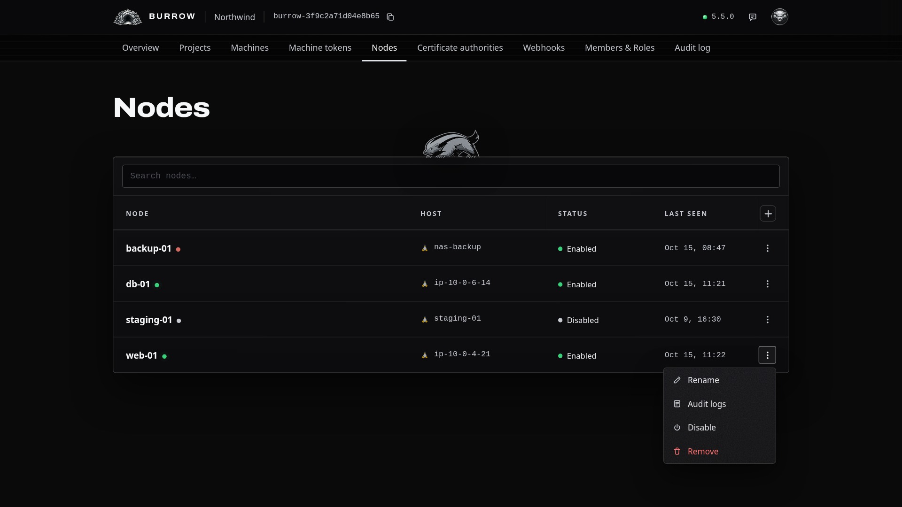Copy the burrow instance ID

[390, 17]
